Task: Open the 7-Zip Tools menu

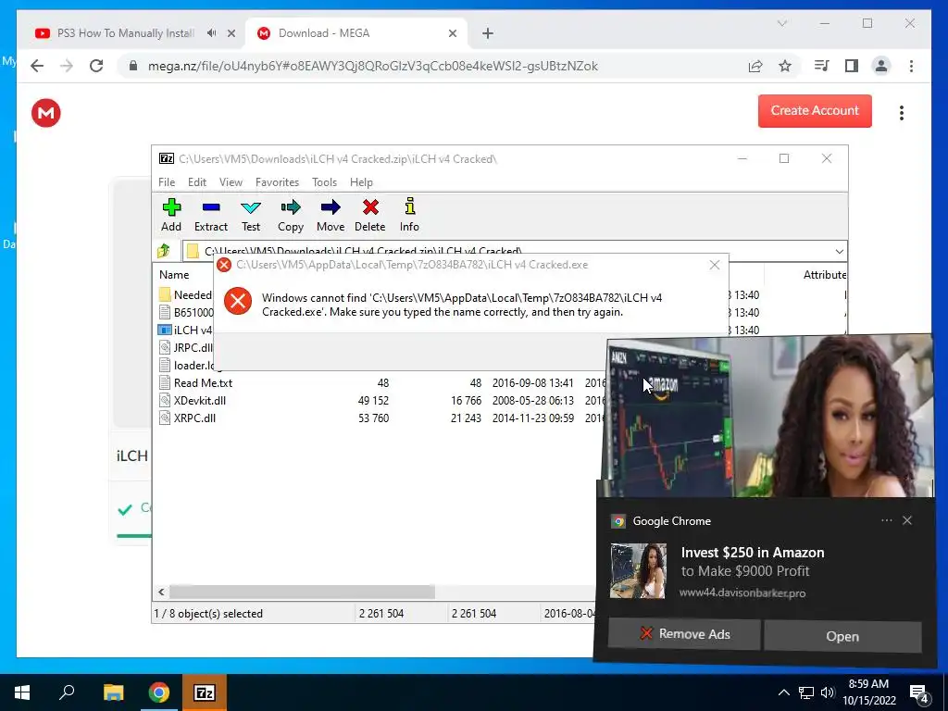Action: pyautogui.click(x=324, y=182)
